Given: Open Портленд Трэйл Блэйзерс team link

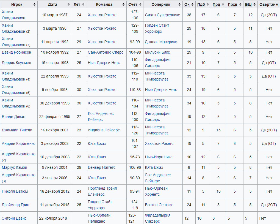Looking at the screenshot, I should (102, 191).
